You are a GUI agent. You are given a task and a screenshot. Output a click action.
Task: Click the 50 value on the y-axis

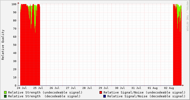(x=15, y=45)
